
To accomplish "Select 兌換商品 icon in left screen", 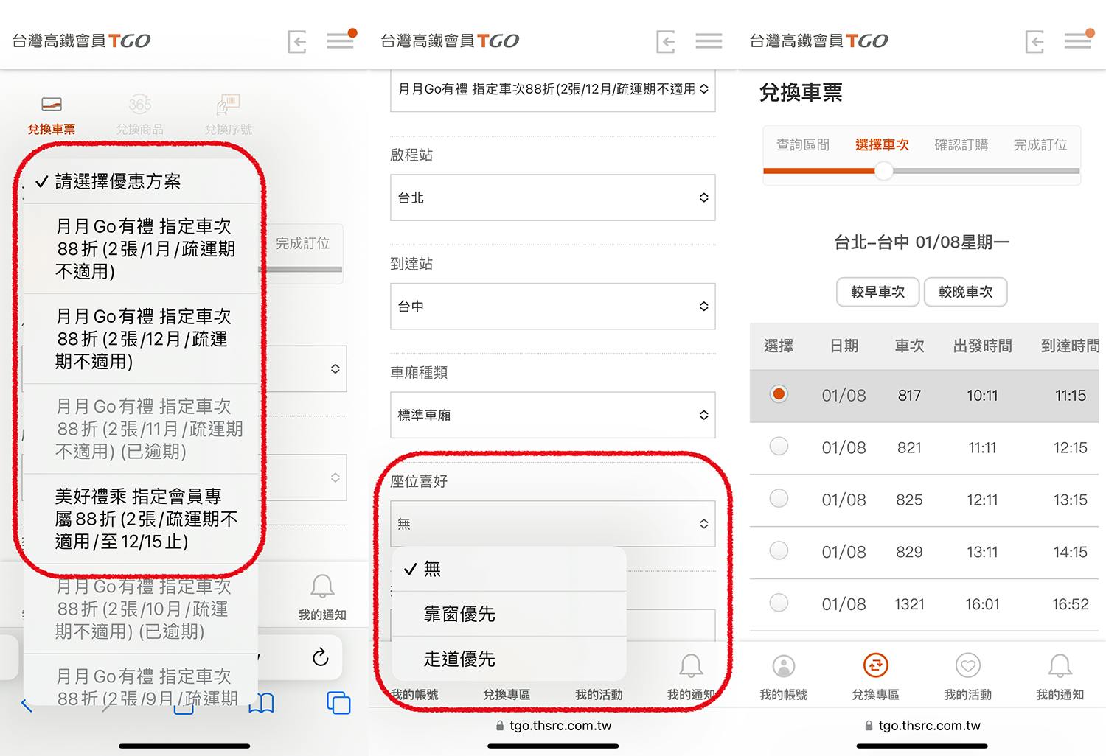I will [140, 104].
